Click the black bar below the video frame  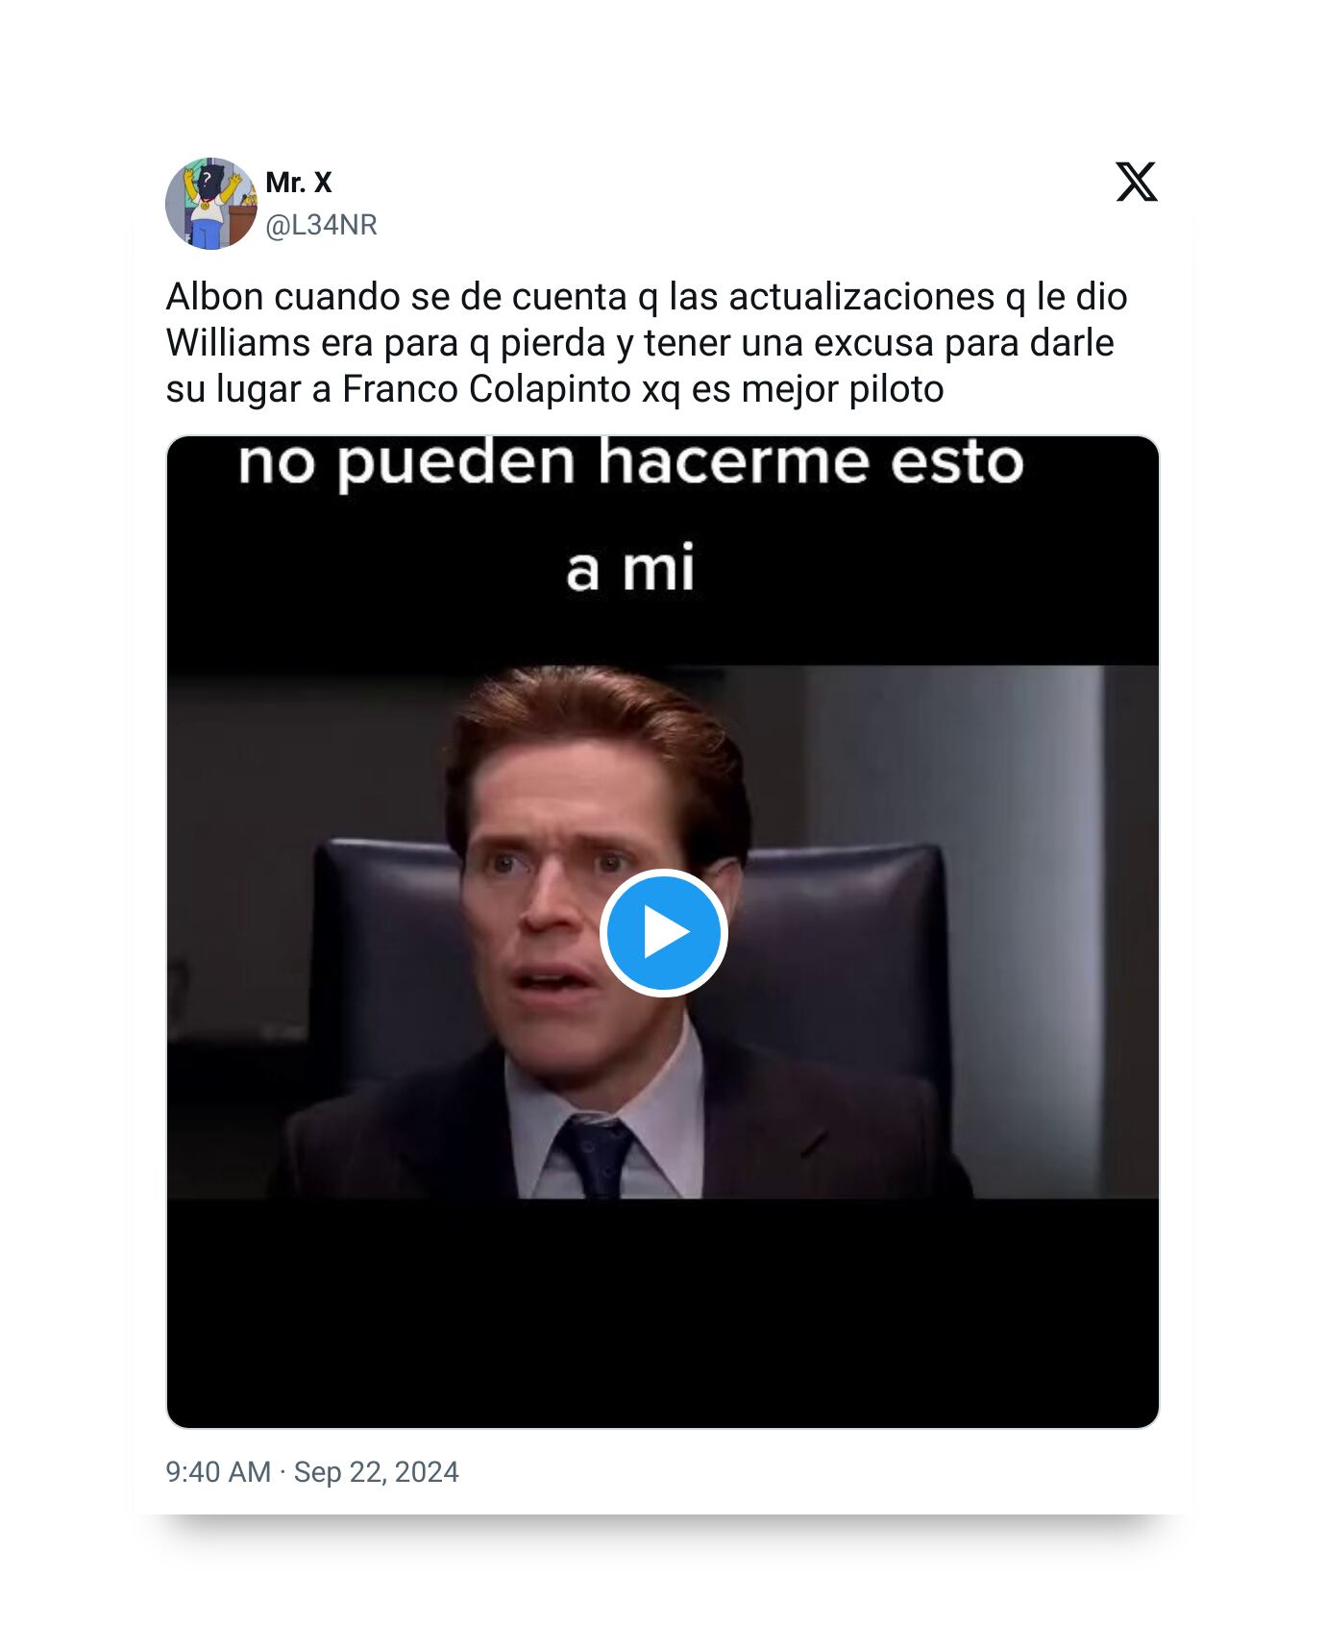[x=663, y=1312]
